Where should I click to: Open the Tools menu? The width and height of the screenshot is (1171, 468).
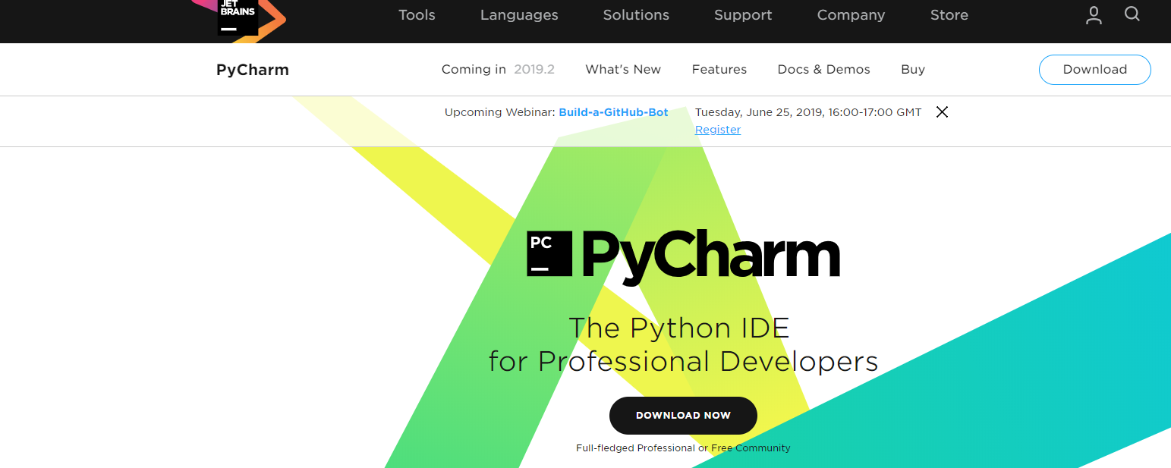tap(417, 15)
